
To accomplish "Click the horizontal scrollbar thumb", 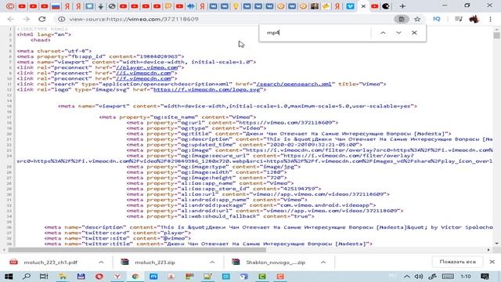I will (137, 250).
